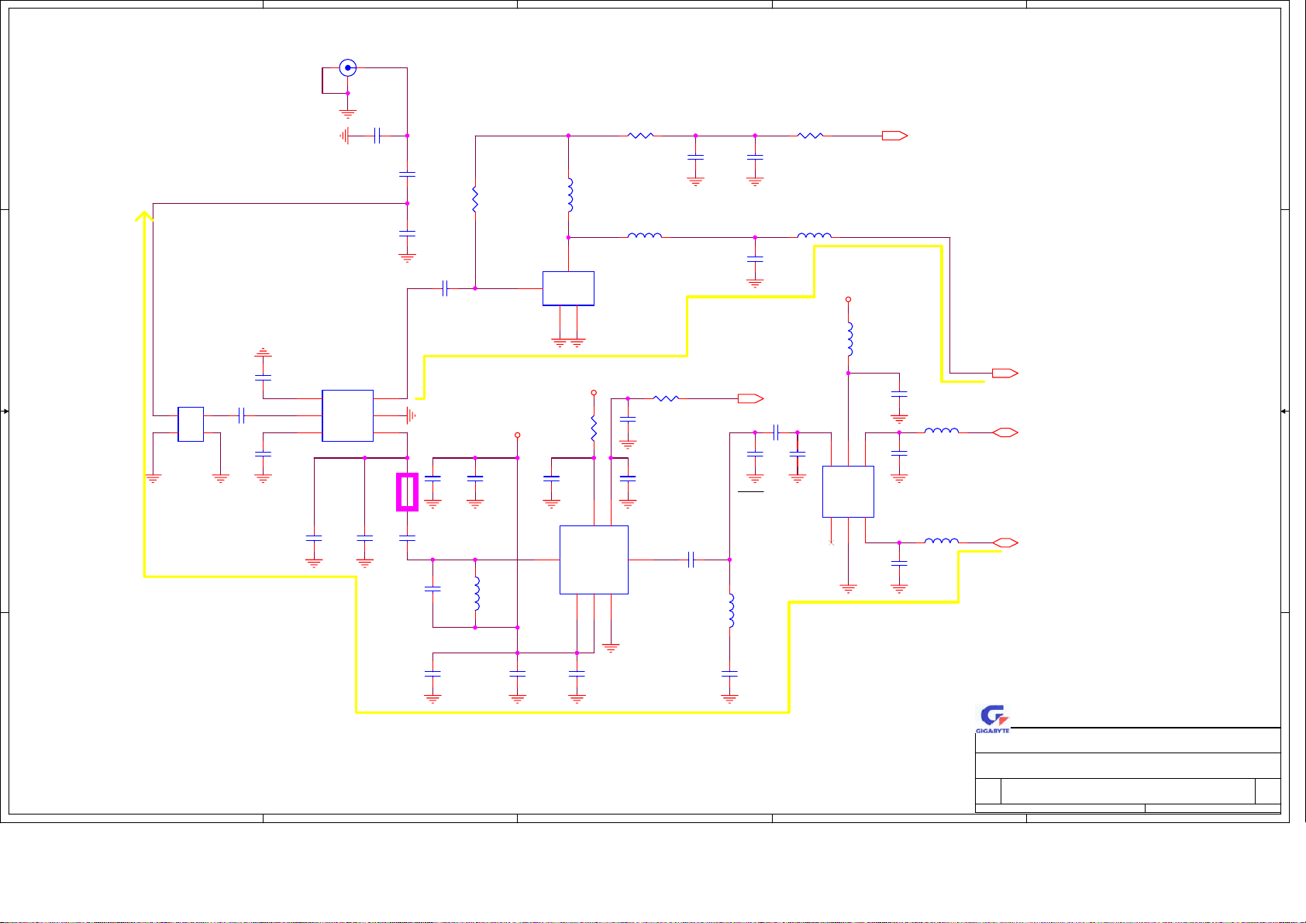Screen dimensions: 1306x923
Task: Select the component inside the magenta highlight
Action: click(407, 492)
